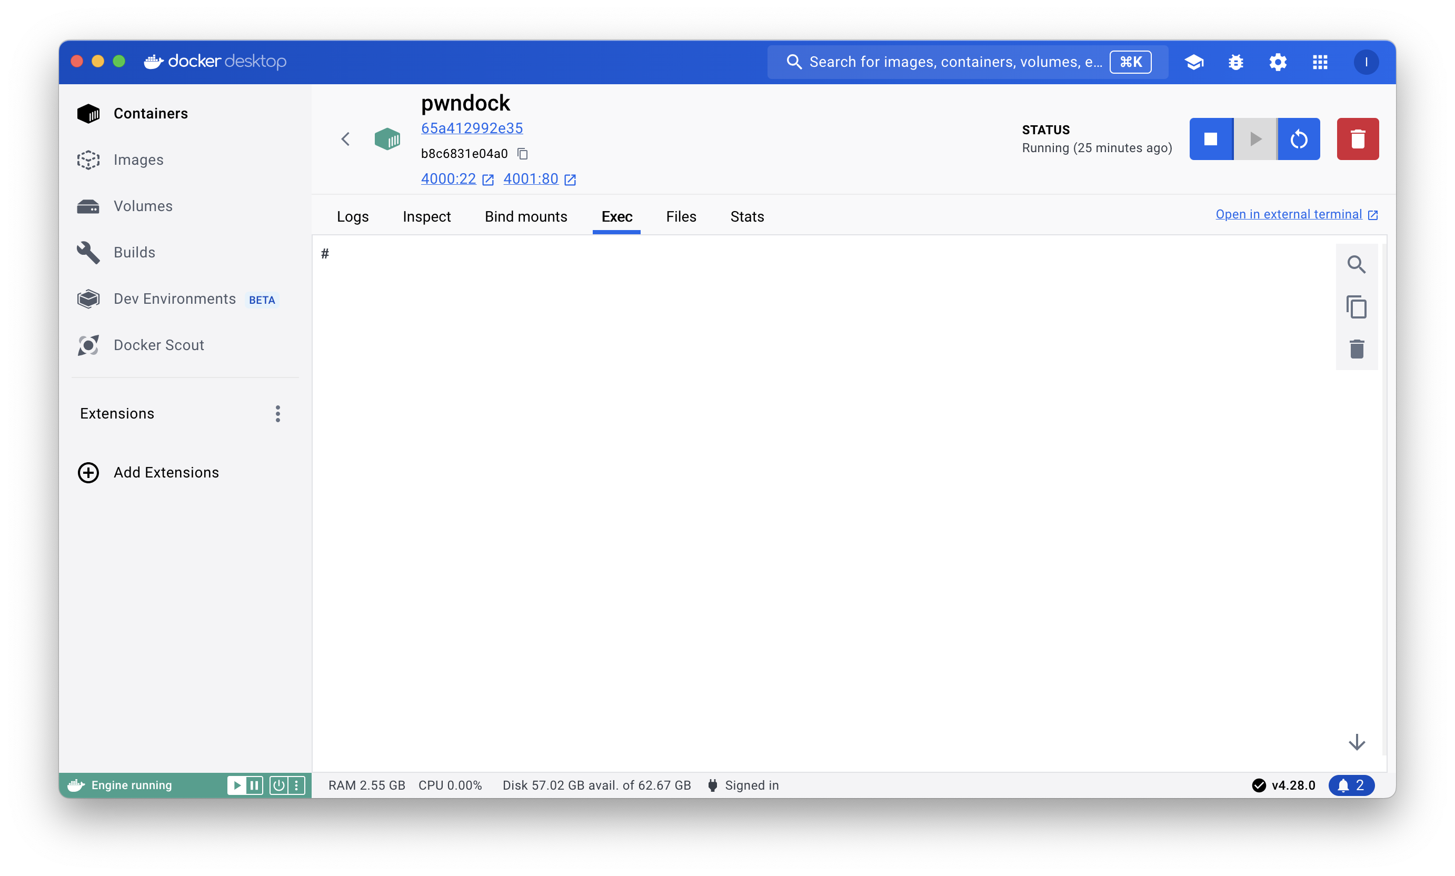1455x876 pixels.
Task: Resume the engine with status bar play button
Action: click(x=236, y=785)
